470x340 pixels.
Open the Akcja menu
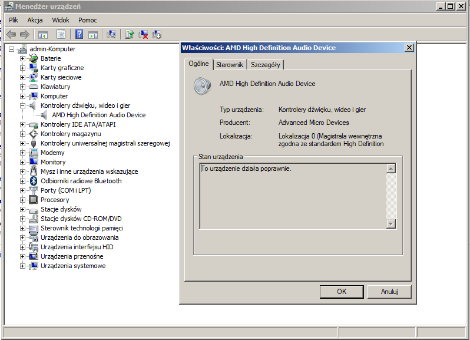click(x=35, y=20)
